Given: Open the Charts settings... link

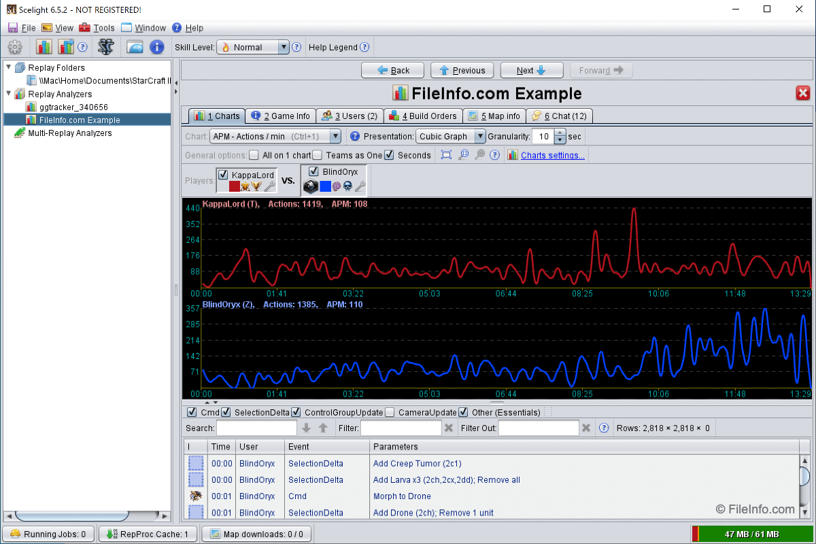Looking at the screenshot, I should click(552, 155).
